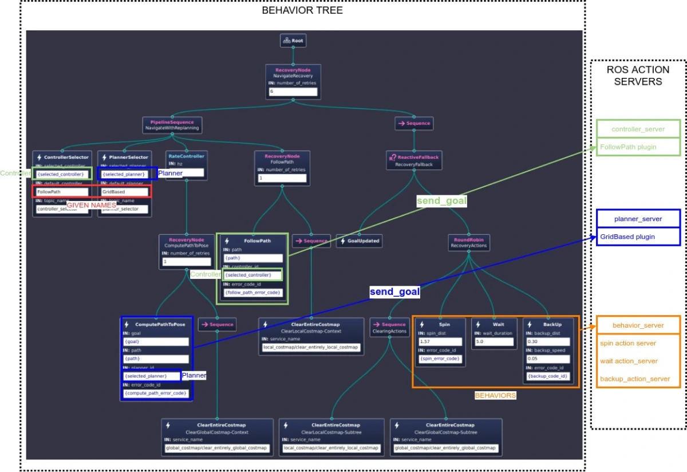
Task: Click the GridBased default planner field
Action: [x=124, y=192]
